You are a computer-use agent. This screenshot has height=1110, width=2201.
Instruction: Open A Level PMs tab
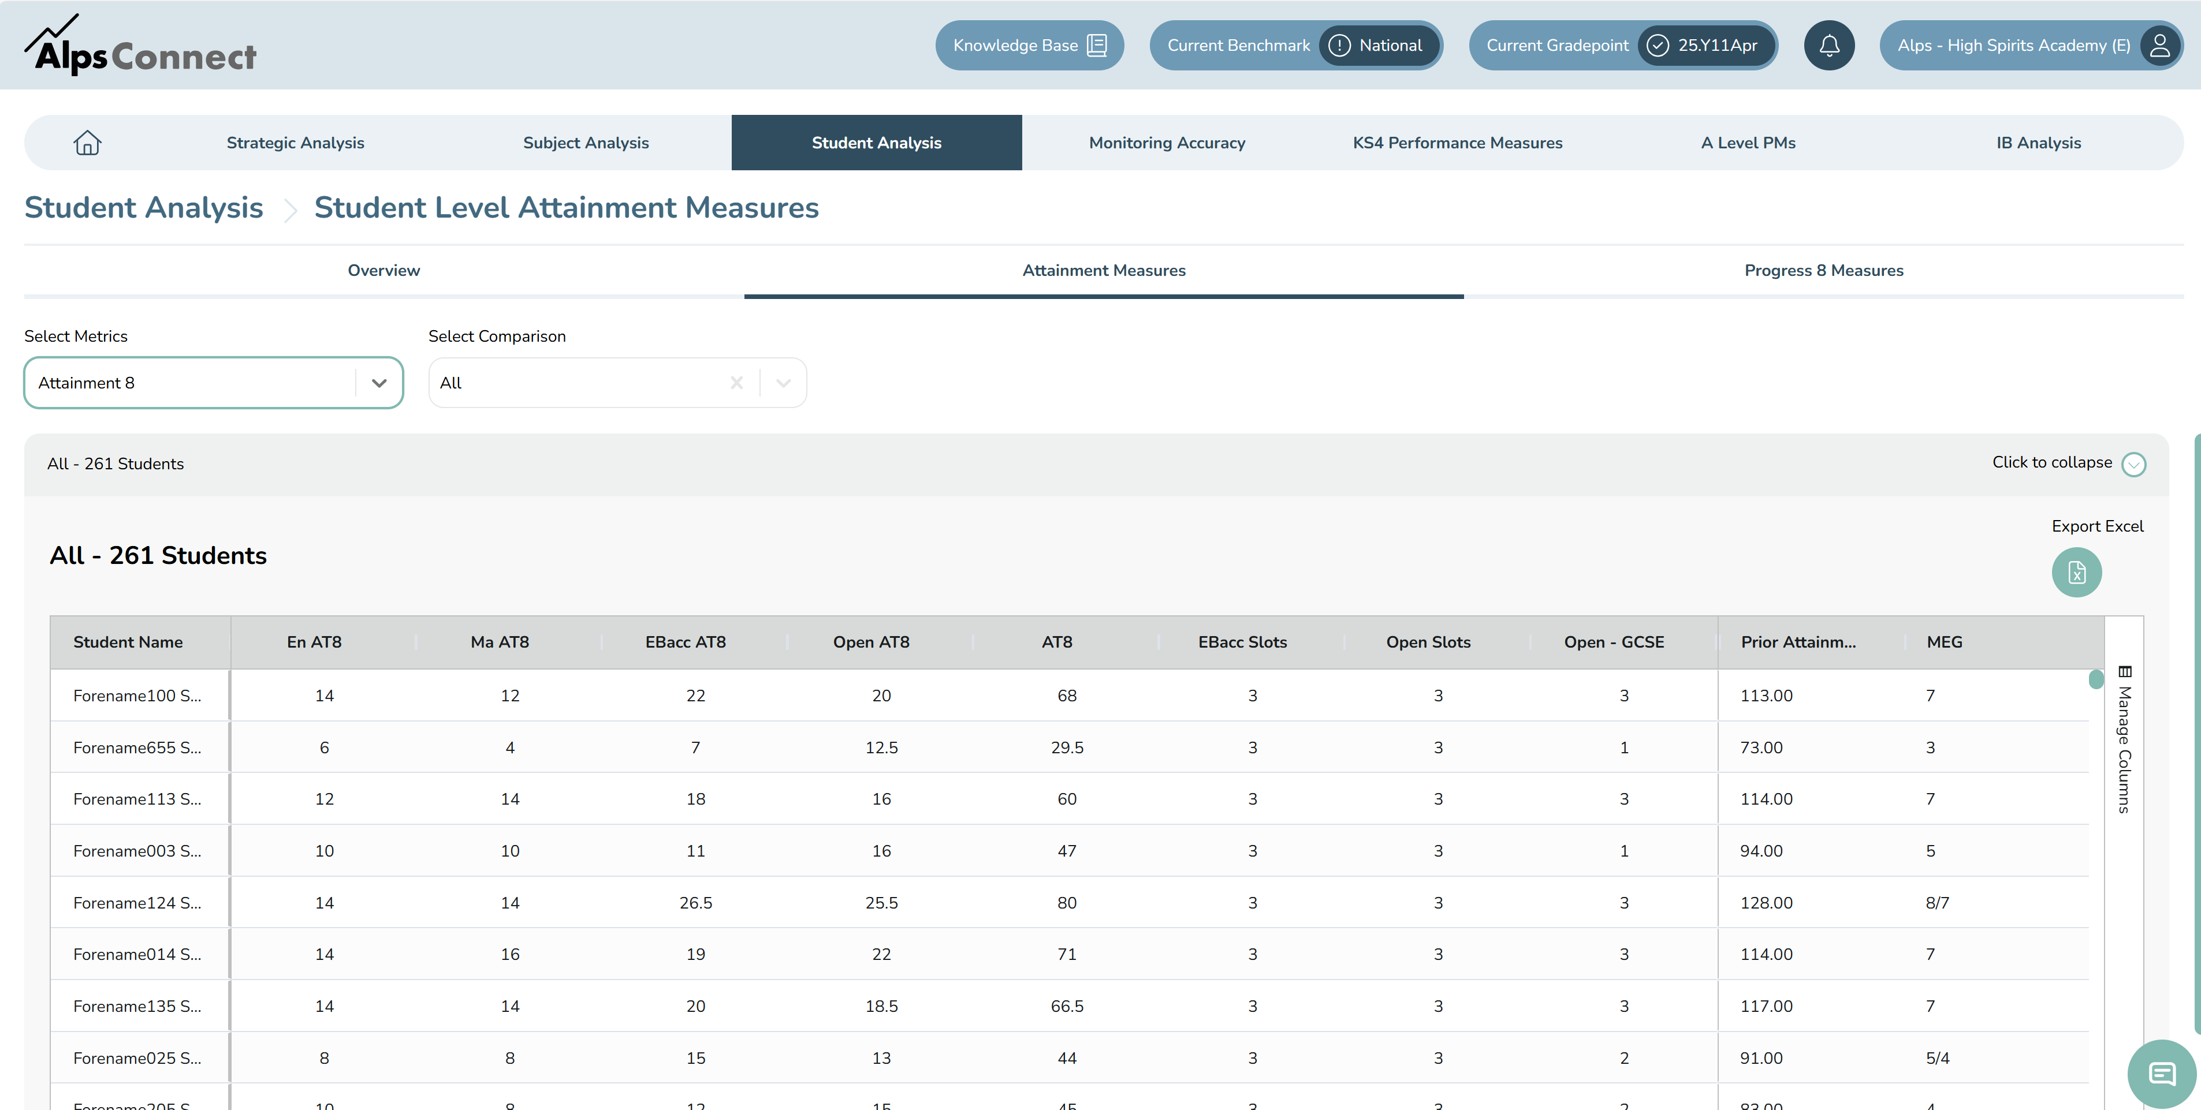point(1748,143)
